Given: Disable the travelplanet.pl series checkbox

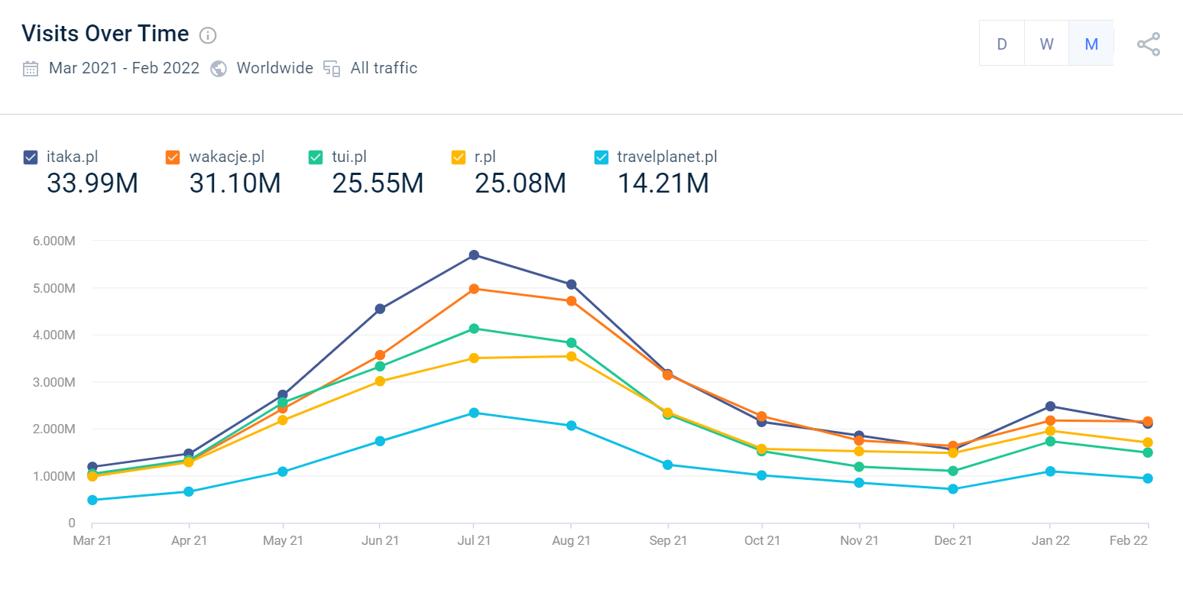Looking at the screenshot, I should pos(601,157).
